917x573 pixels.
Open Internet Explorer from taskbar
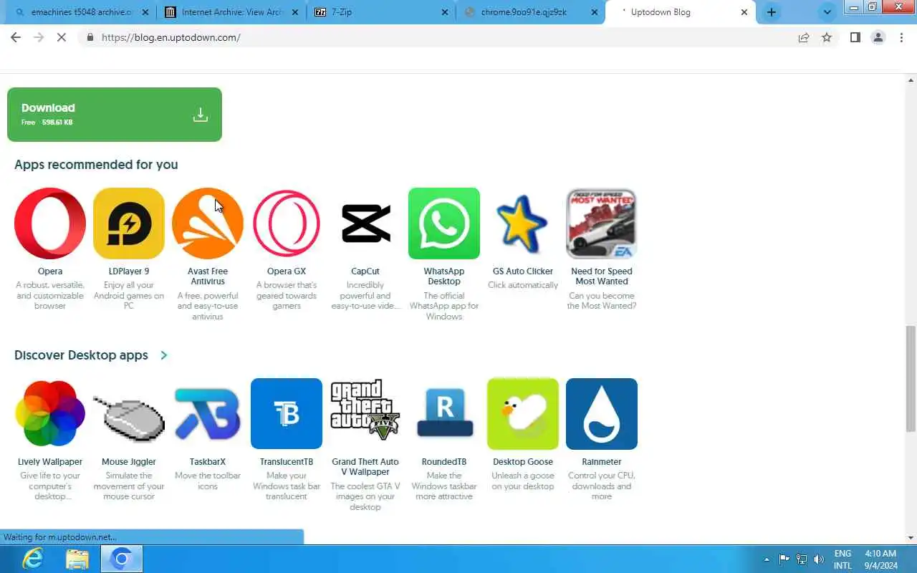click(33, 559)
